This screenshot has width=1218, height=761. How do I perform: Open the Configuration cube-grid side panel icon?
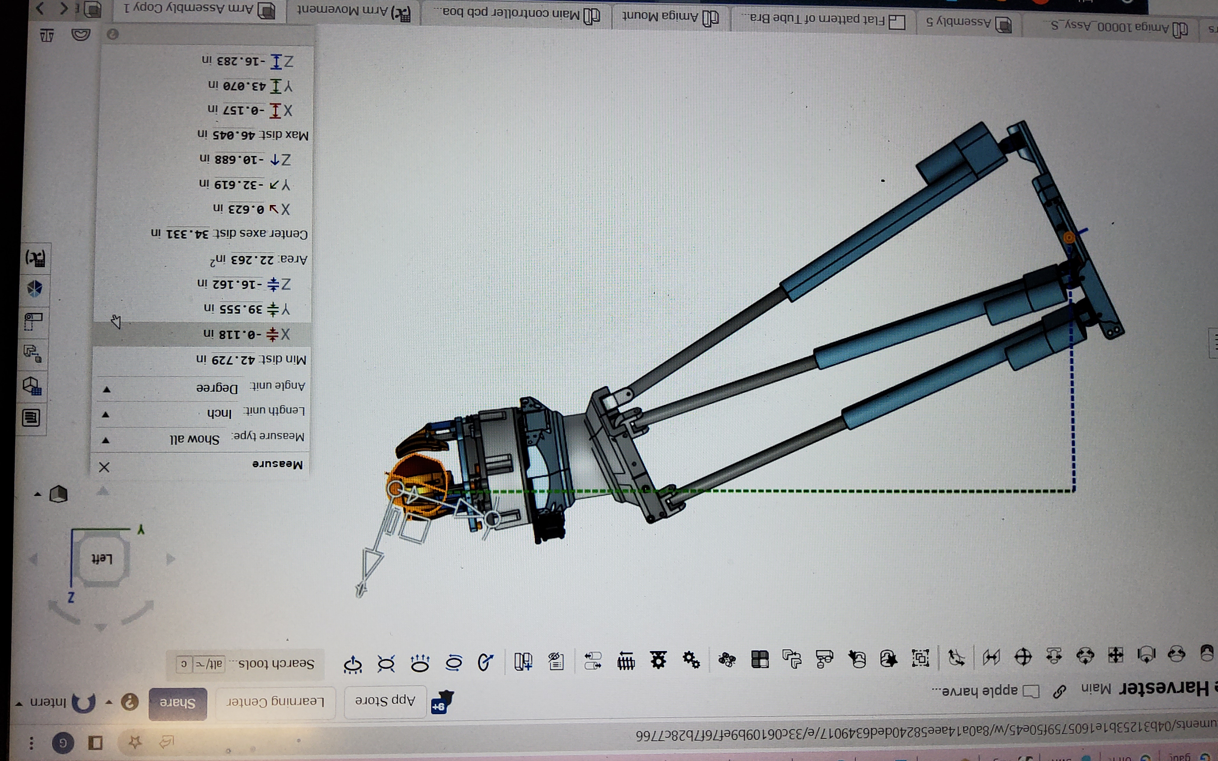[x=32, y=386]
